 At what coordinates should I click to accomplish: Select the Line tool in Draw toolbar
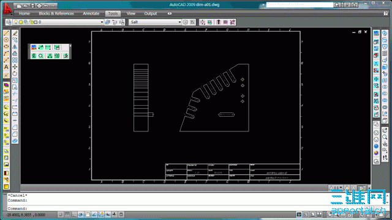tap(6, 33)
